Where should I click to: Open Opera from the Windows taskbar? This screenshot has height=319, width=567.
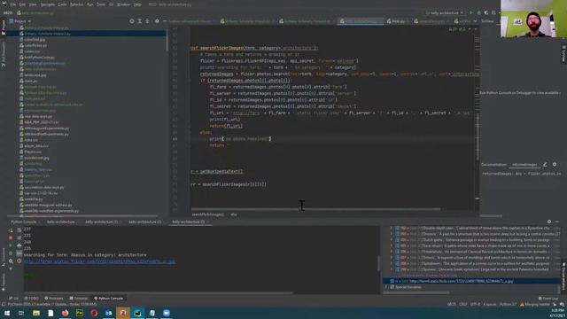click(94, 313)
